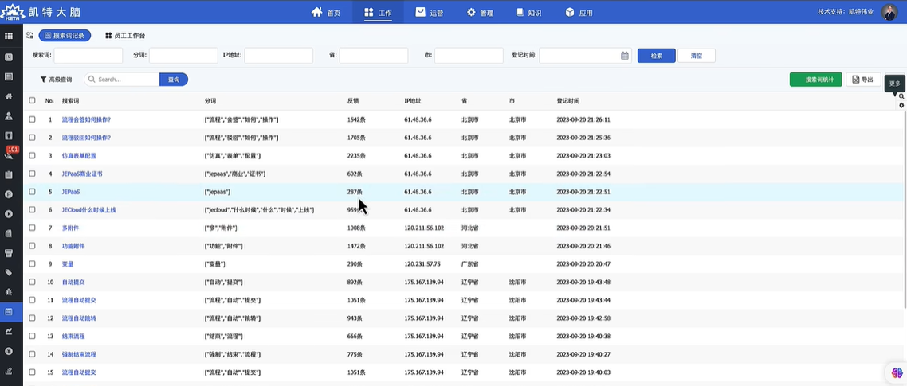The width and height of the screenshot is (907, 386).
Task: Open the 结束流程 search term link
Action: (x=73, y=337)
